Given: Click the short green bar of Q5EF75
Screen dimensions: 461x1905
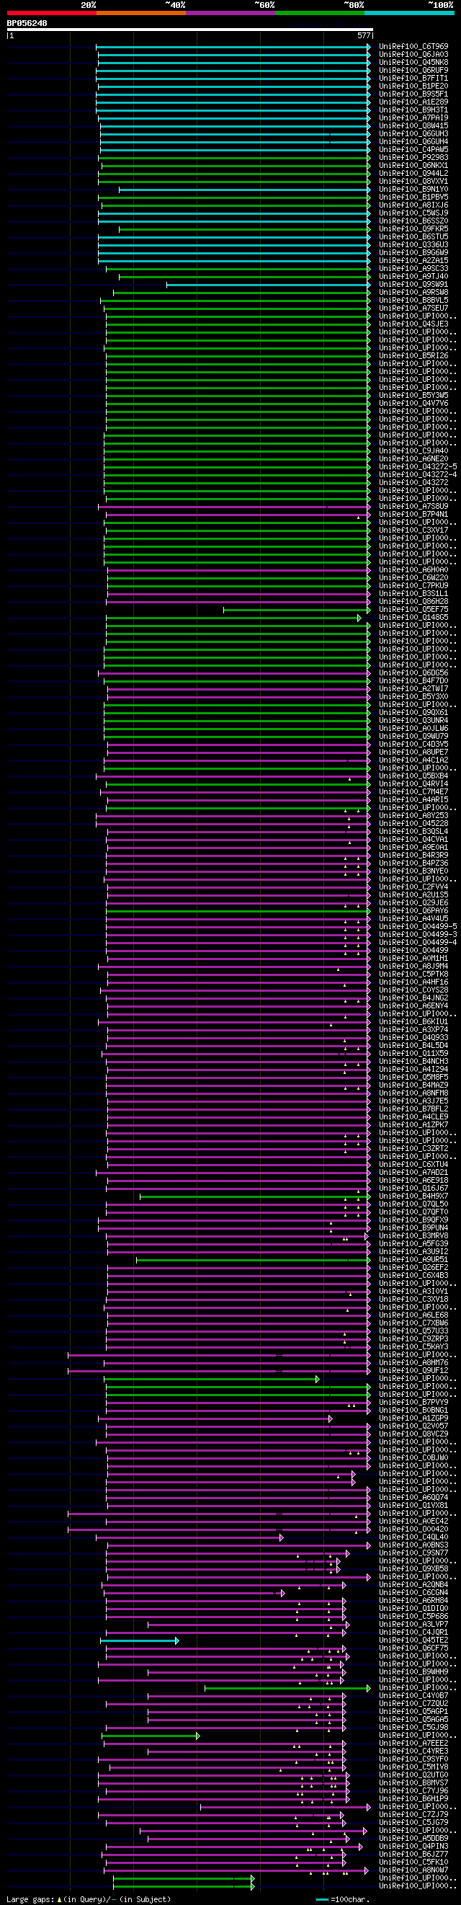Looking at the screenshot, I should [x=297, y=610].
